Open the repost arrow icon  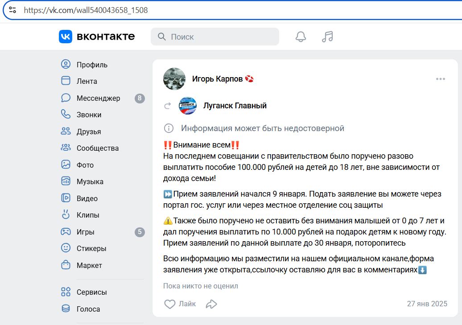pos(167,106)
